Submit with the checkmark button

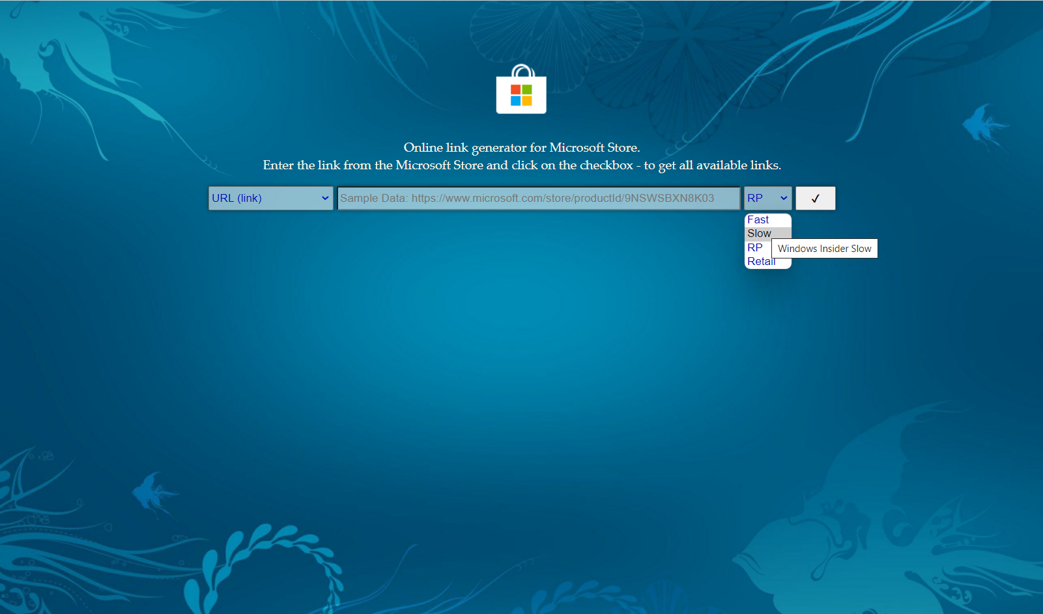pyautogui.click(x=815, y=199)
